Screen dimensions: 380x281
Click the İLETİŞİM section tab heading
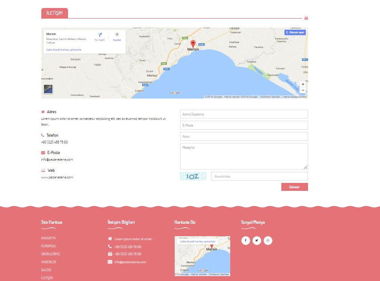click(x=55, y=13)
